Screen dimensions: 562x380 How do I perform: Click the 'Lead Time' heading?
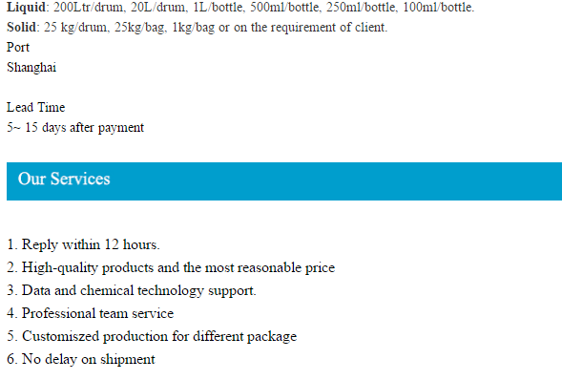pyautogui.click(x=36, y=107)
